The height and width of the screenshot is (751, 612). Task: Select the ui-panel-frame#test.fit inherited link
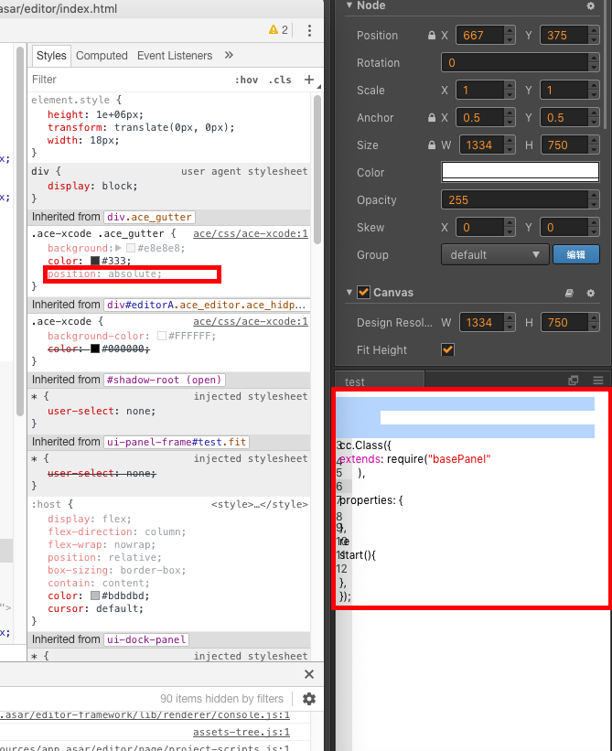point(177,442)
